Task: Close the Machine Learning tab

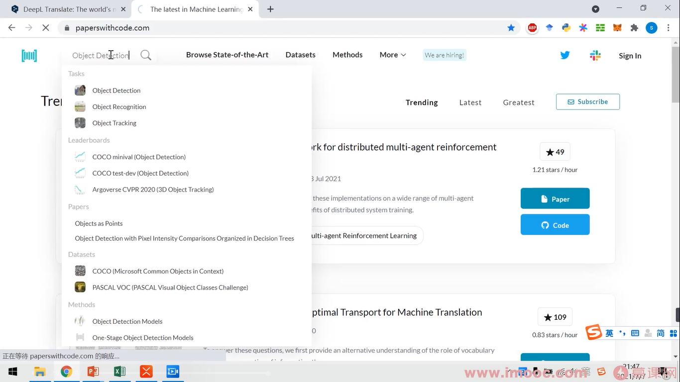Action: [250, 9]
